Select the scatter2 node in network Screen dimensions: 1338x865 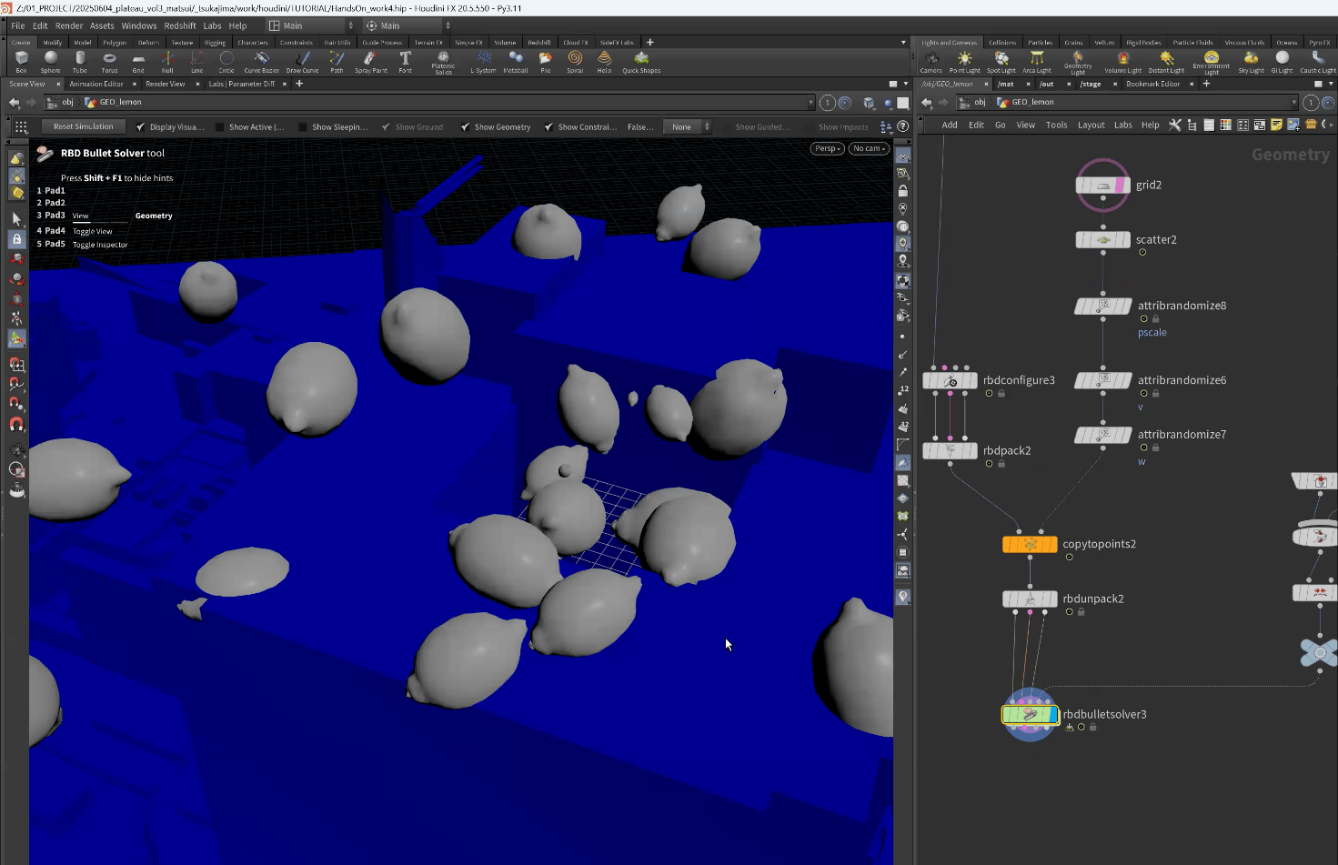[x=1102, y=240]
